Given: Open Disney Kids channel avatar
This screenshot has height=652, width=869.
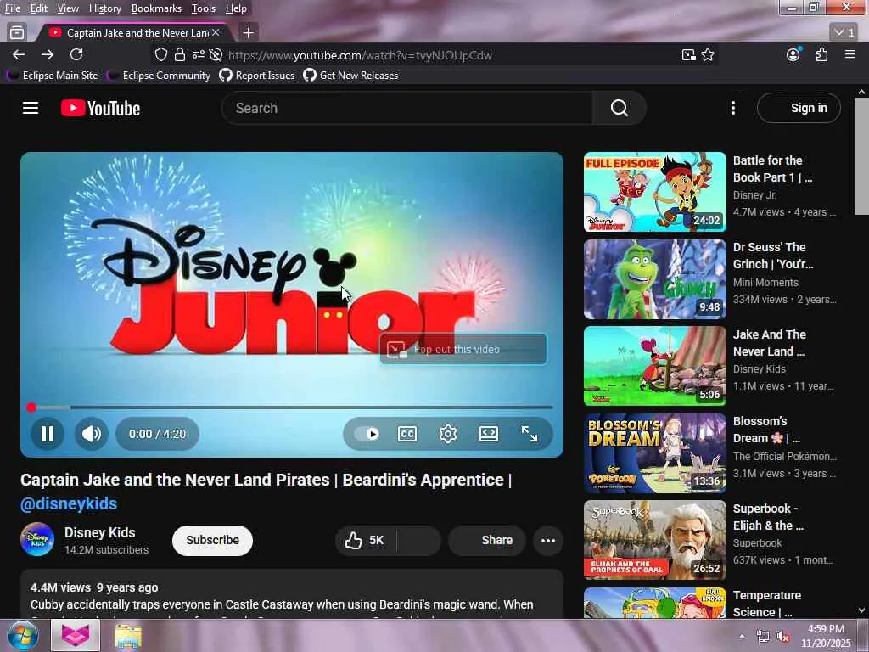Looking at the screenshot, I should (37, 539).
